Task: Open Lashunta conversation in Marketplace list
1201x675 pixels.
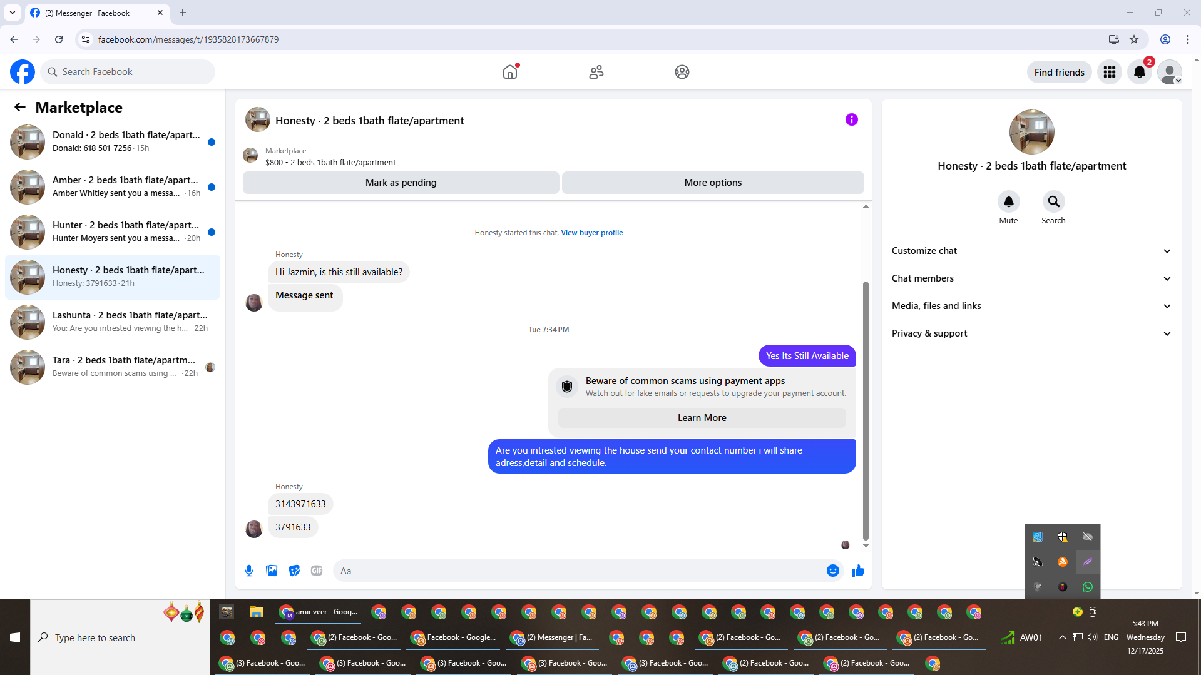Action: coord(113,322)
